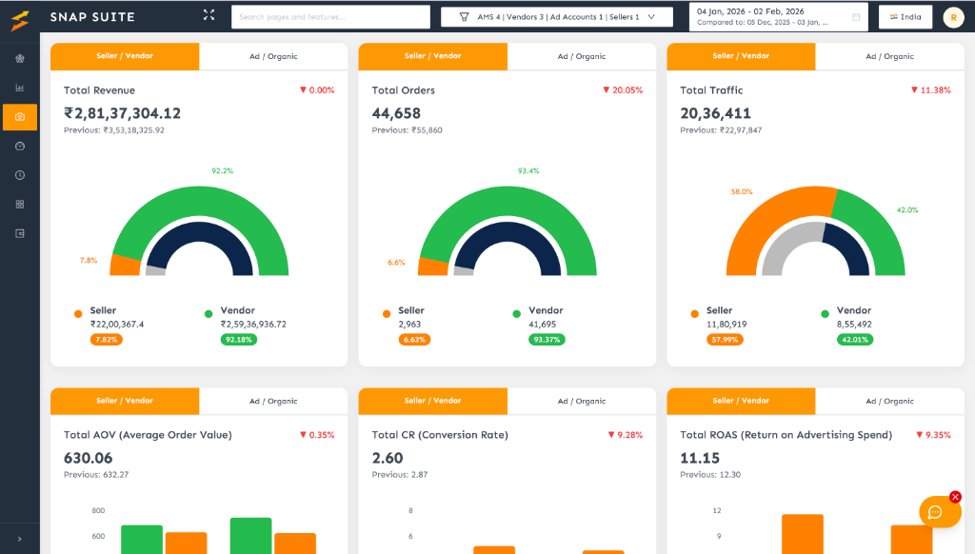Expand the AMS filters dropdown chevron
The width and height of the screenshot is (975, 554).
tap(651, 16)
